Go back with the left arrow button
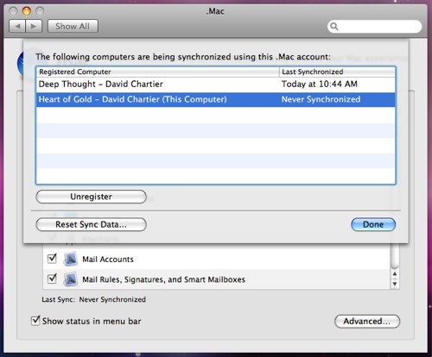The height and width of the screenshot is (357, 432). pos(17,26)
